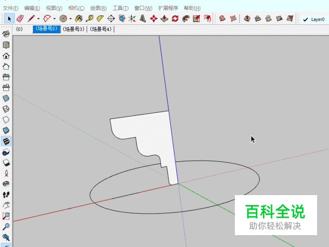Switch to scene tab 场景号3
Screen dimensions: 329x247
[x=74, y=29]
